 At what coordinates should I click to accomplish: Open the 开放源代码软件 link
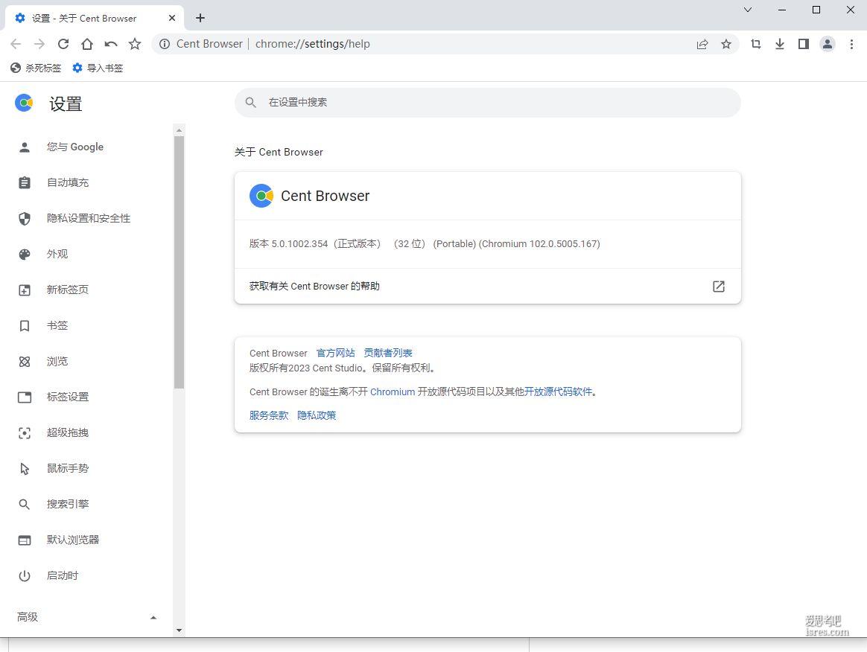[558, 391]
